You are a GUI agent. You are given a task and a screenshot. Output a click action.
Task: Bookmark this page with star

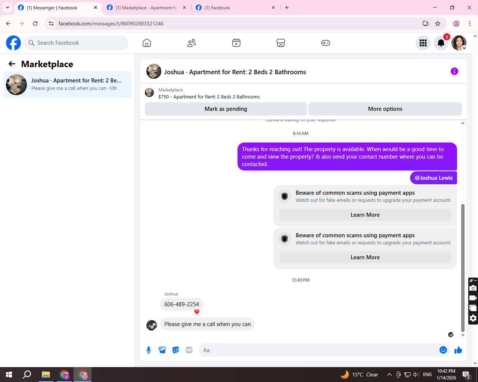438,24
